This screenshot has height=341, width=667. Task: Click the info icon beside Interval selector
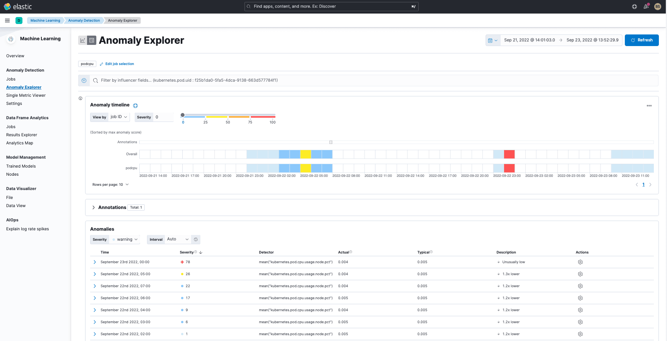pyautogui.click(x=196, y=240)
